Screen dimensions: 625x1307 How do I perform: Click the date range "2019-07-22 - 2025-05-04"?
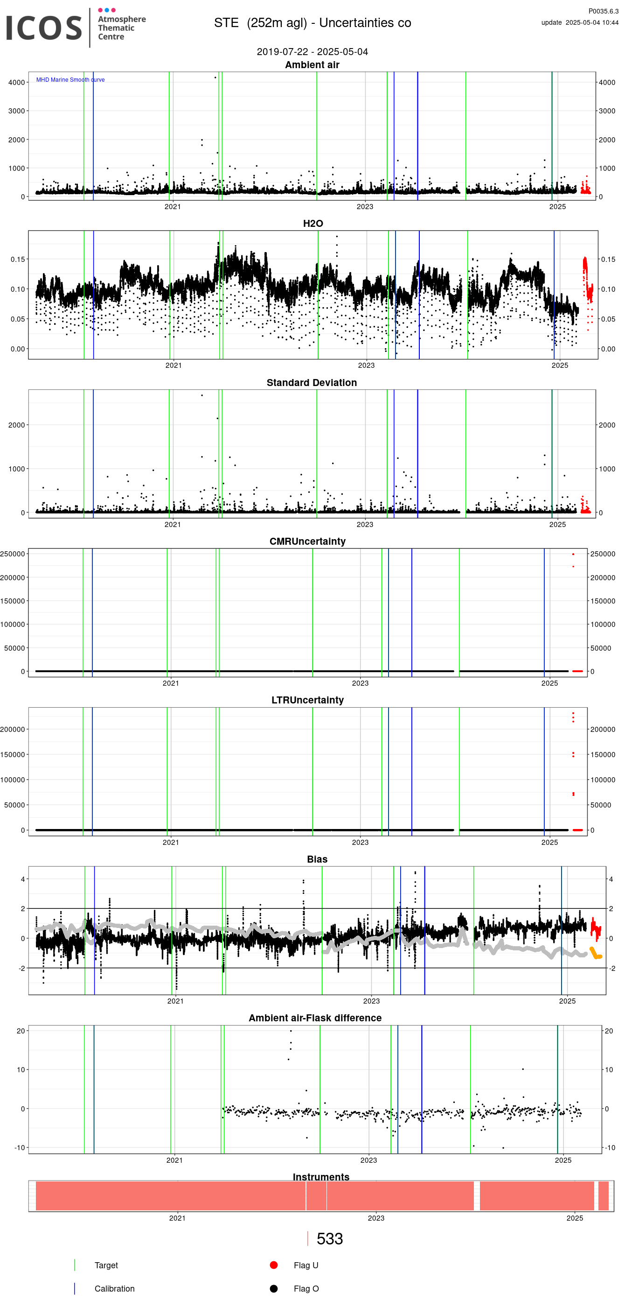click(x=312, y=52)
